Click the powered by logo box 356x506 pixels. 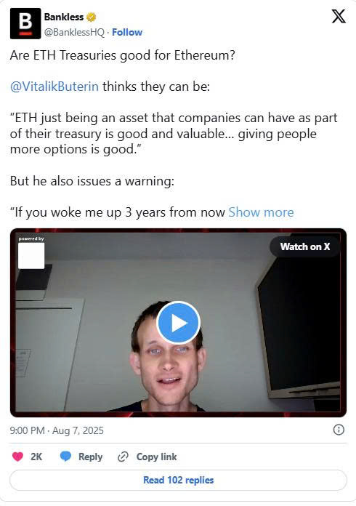[31, 256]
